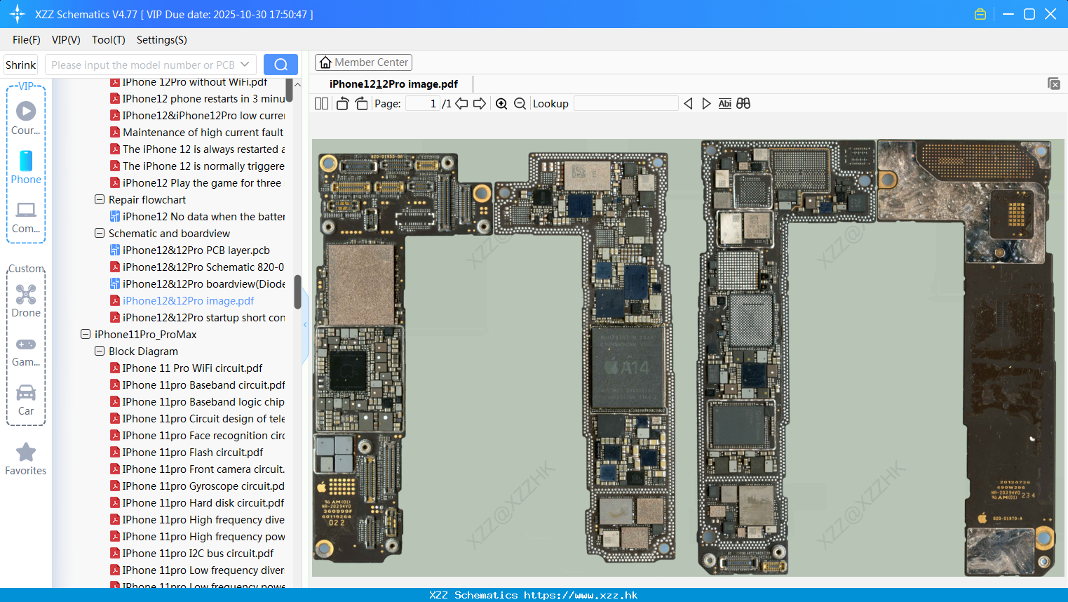Open Member Center home button

click(x=363, y=62)
